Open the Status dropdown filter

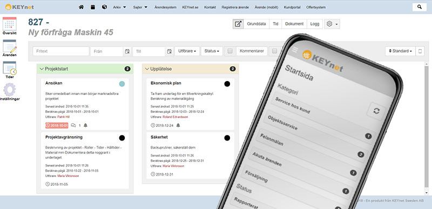(212, 51)
